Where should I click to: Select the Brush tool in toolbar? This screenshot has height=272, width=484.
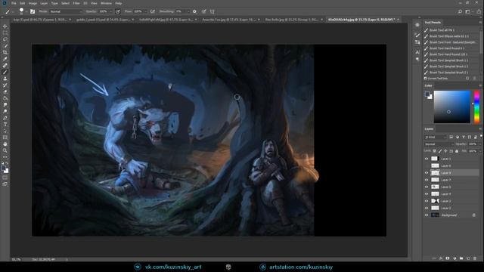coord(5,72)
